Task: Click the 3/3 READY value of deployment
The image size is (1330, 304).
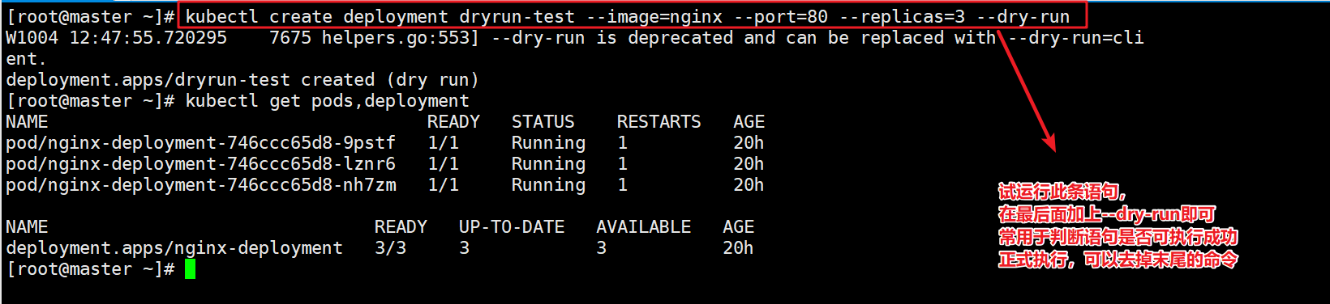Action: pos(390,248)
